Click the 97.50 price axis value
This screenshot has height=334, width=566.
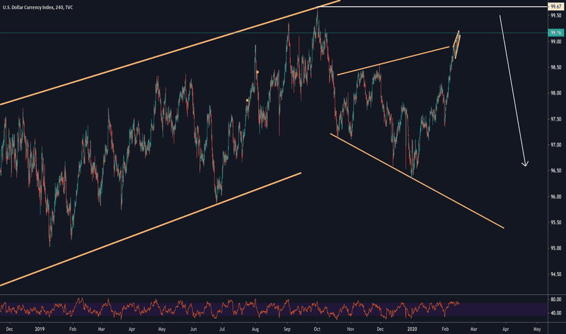point(556,119)
